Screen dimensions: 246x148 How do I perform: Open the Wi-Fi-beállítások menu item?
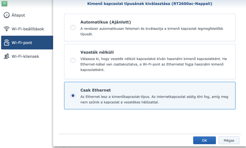[28, 29]
